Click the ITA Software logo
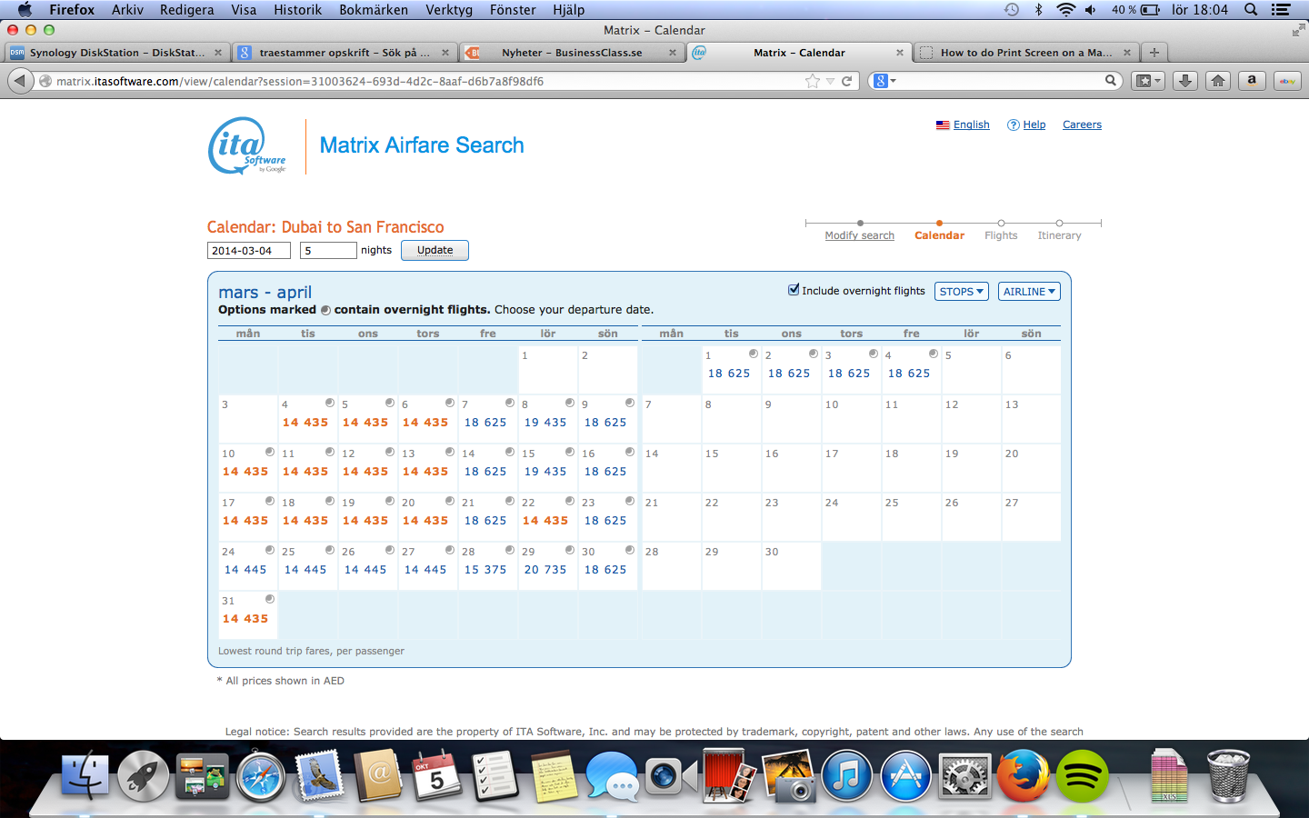1309x818 pixels. tap(247, 145)
